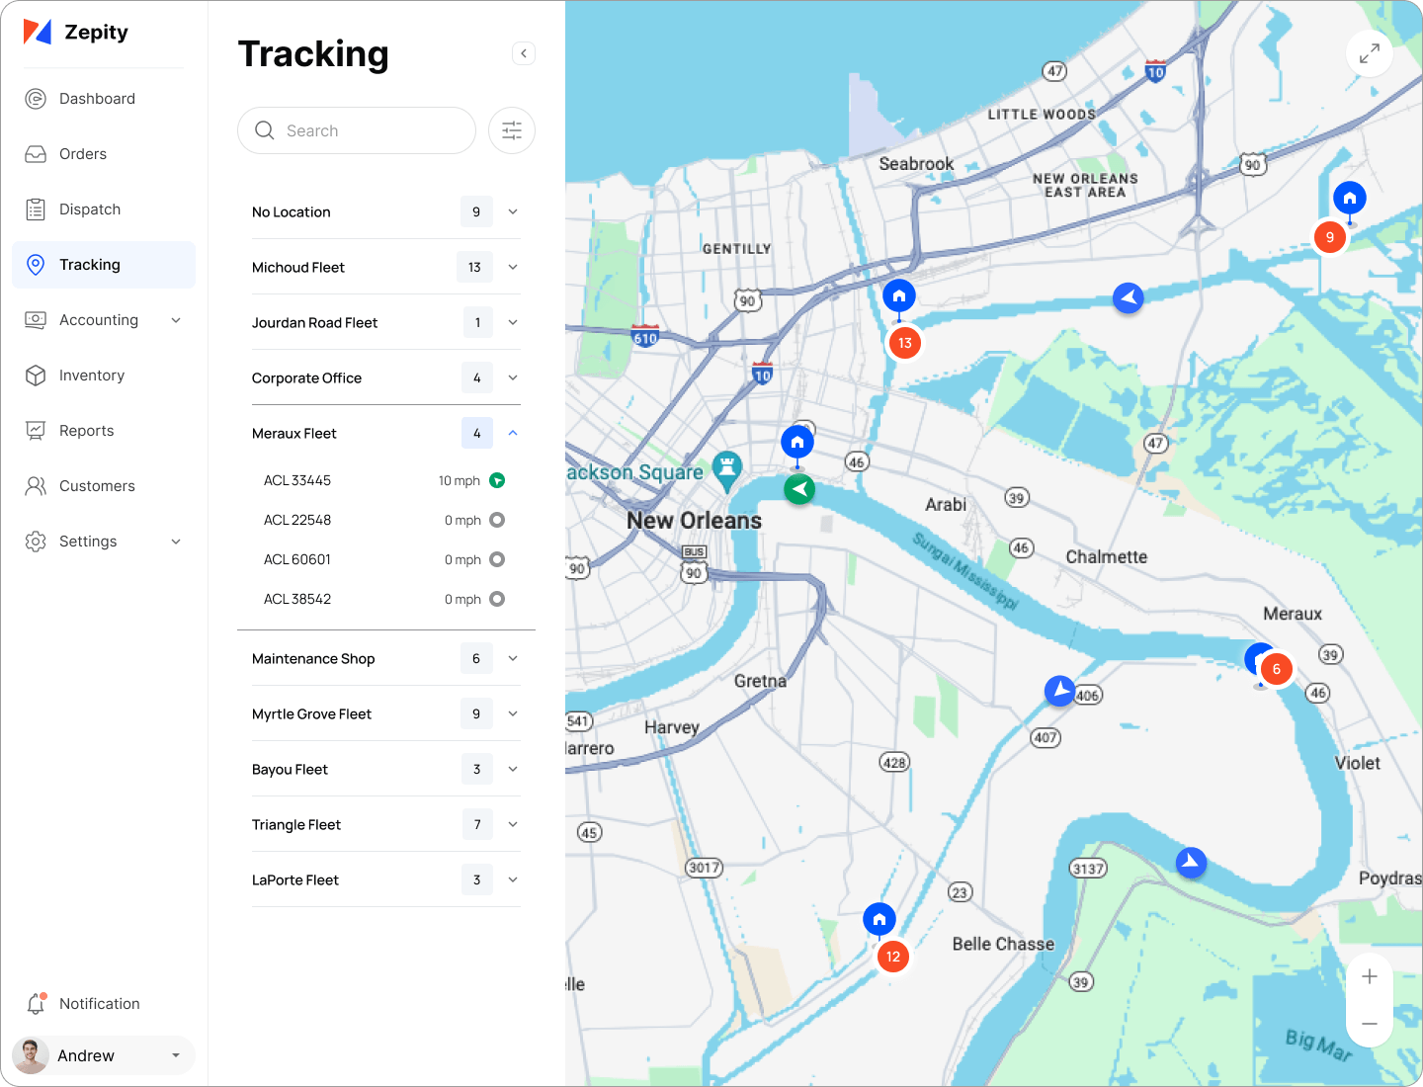Select vehicle ACL 60601 in the list
The width and height of the screenshot is (1423, 1087).
[x=297, y=559]
